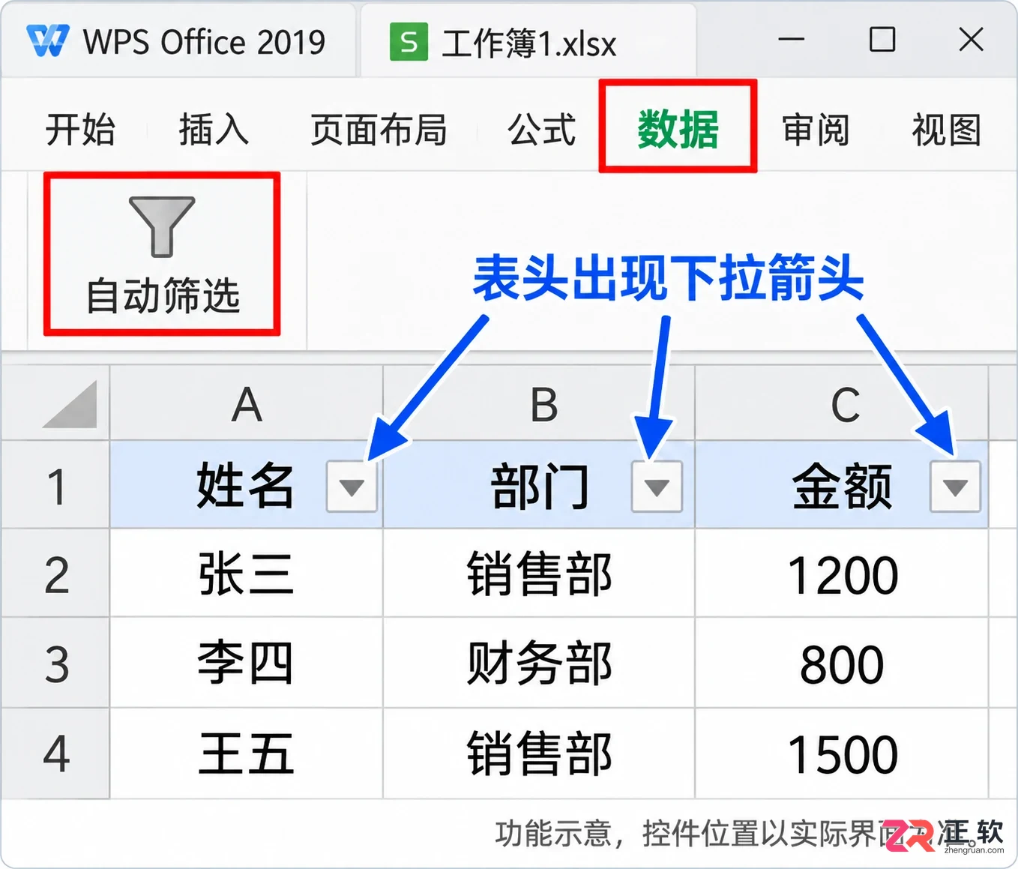
Task: Open the 部门 column filter dropdown
Action: click(x=657, y=487)
